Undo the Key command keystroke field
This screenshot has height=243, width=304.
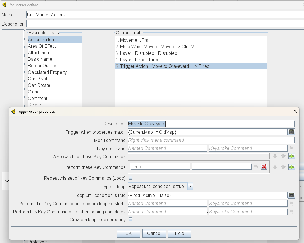(x=291, y=148)
